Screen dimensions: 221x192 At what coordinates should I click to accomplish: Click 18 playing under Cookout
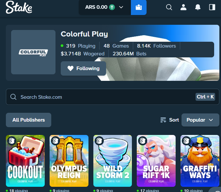pos(17,190)
